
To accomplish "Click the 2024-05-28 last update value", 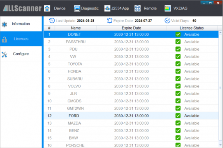I will [86, 21].
